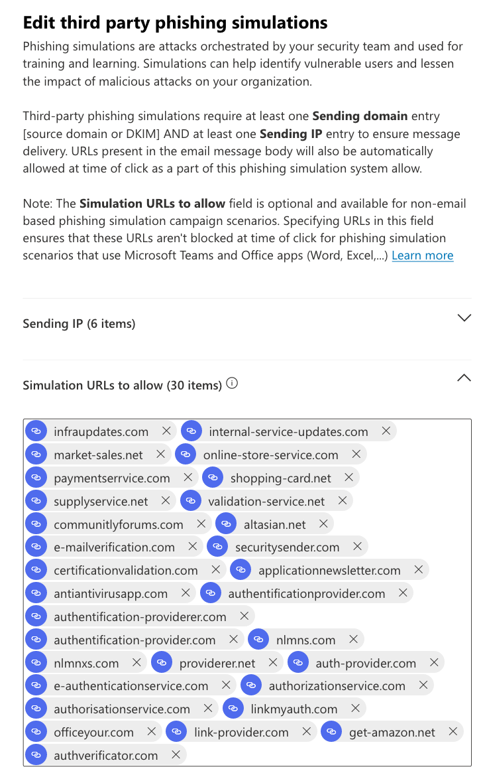Viewport: 485px width, 783px height.
Task: Remove altasian.net from allowed URLs
Action: pos(323,524)
